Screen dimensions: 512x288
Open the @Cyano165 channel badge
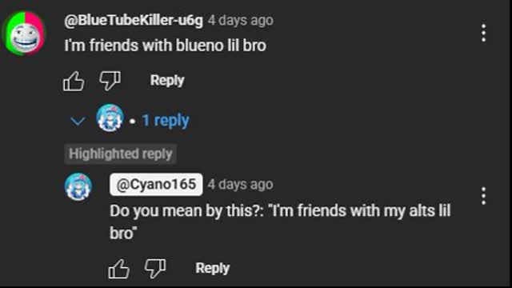pyautogui.click(x=156, y=185)
